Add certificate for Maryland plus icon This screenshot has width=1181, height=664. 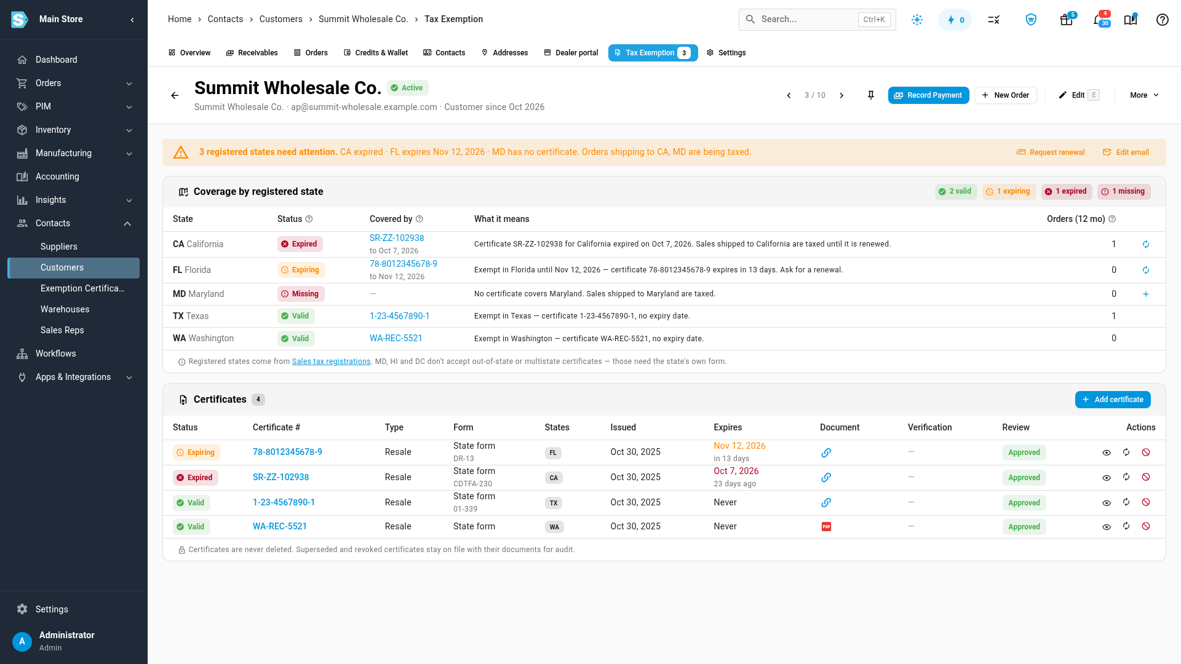pyautogui.click(x=1146, y=294)
